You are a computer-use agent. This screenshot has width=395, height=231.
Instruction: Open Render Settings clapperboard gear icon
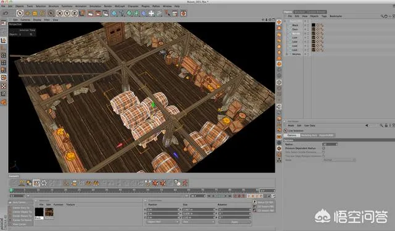(106, 13)
